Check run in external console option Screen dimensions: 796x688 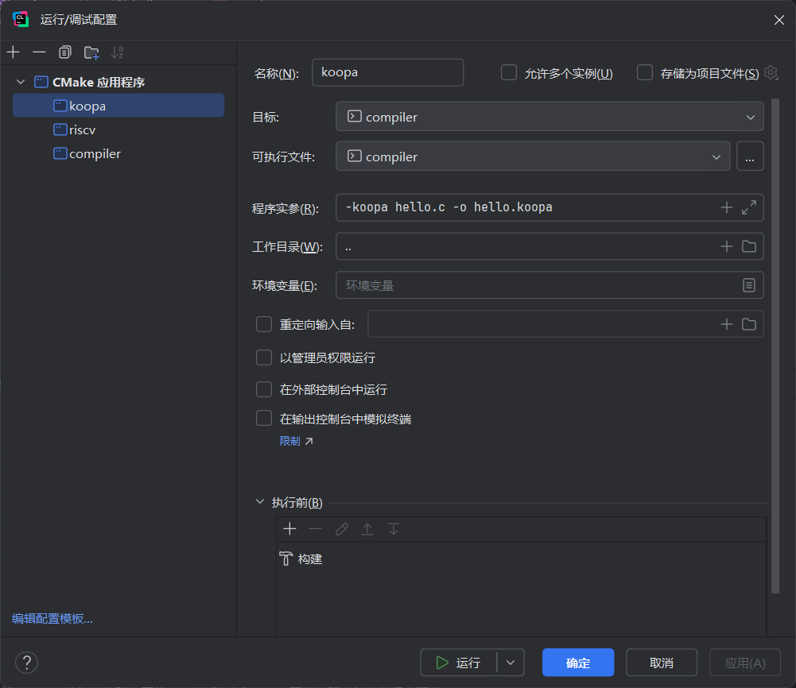point(264,389)
